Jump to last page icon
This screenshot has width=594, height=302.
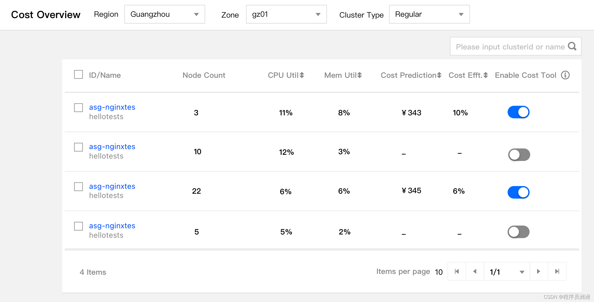(x=557, y=271)
